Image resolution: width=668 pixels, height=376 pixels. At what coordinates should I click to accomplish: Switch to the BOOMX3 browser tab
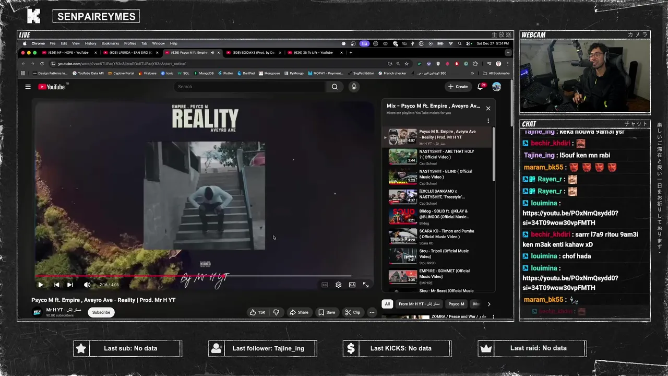pyautogui.click(x=254, y=53)
